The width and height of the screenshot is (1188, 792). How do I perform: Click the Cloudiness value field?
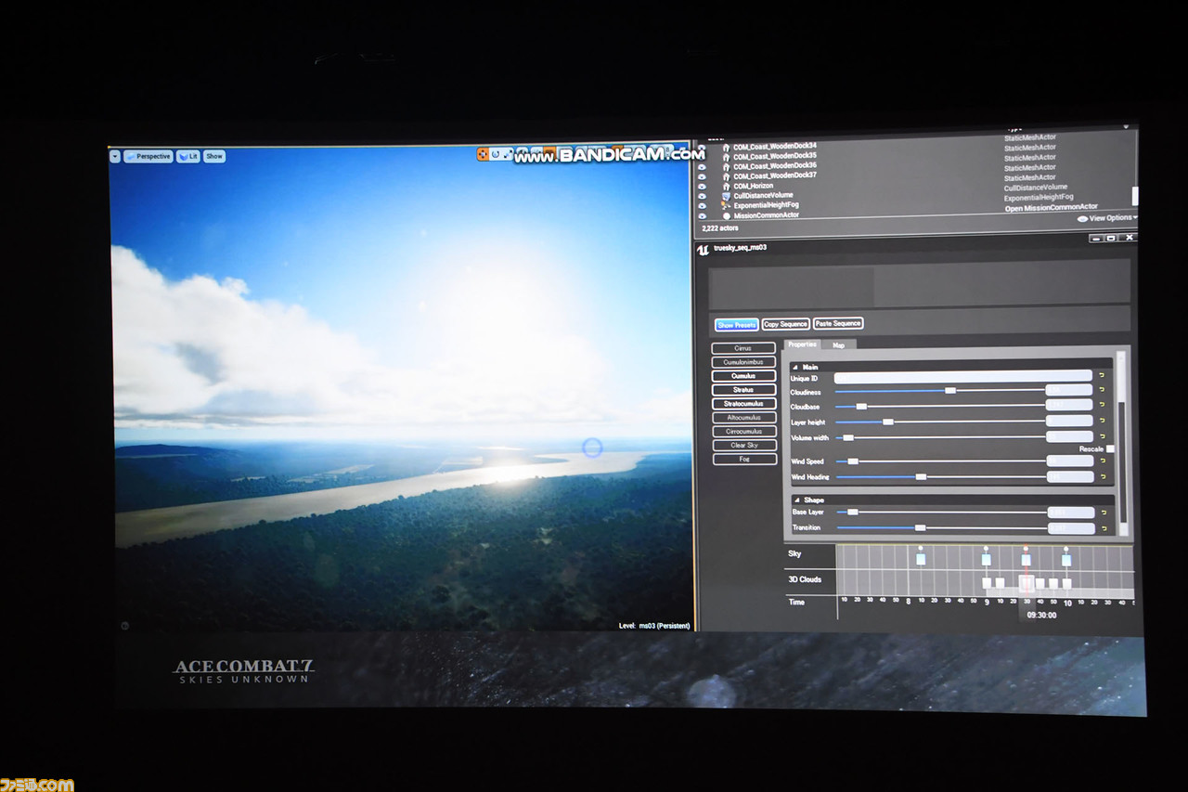point(1069,391)
